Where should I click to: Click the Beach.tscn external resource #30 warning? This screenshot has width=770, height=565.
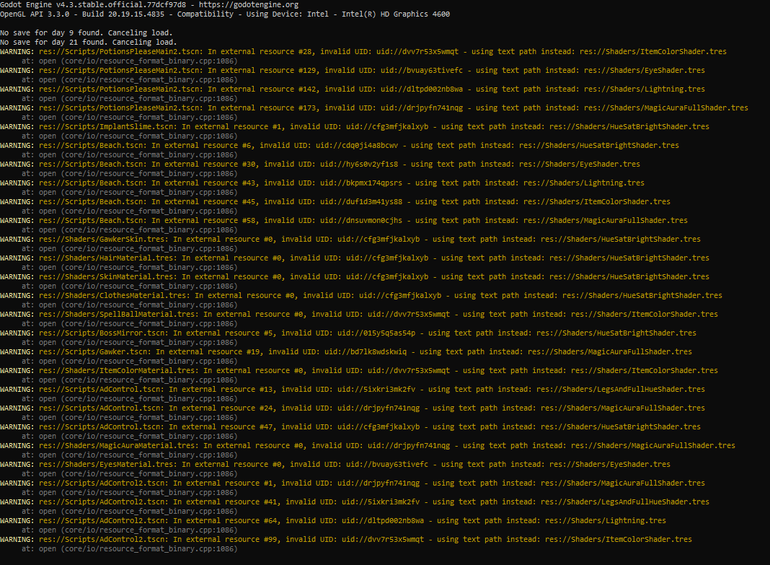click(320, 164)
